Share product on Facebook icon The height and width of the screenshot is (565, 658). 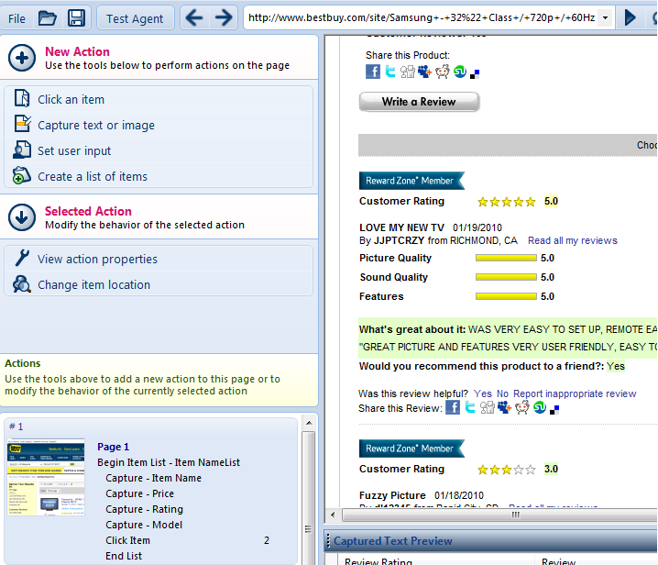click(373, 72)
